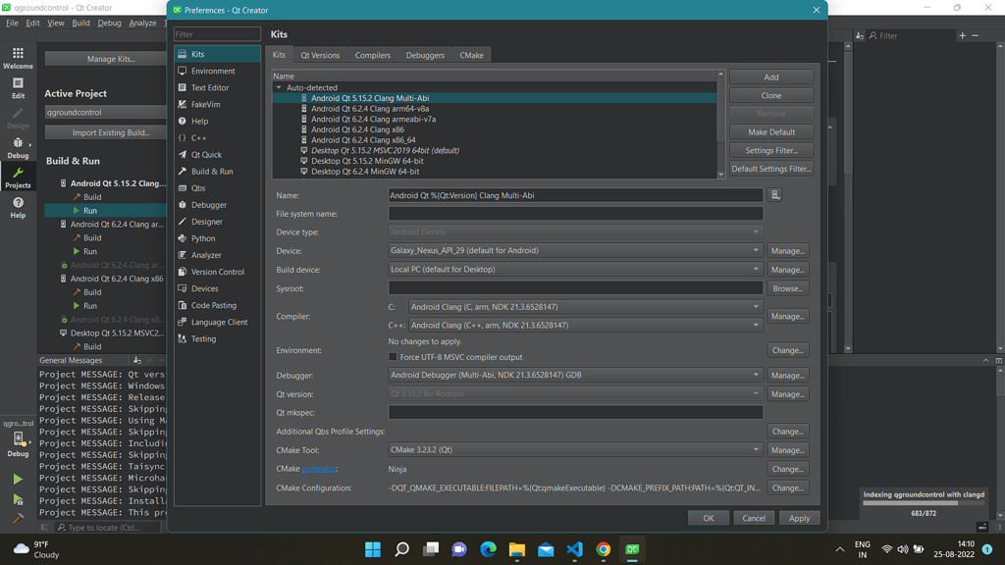The image size is (1005, 565).
Task: Click the green Run play button
Action: click(18, 479)
